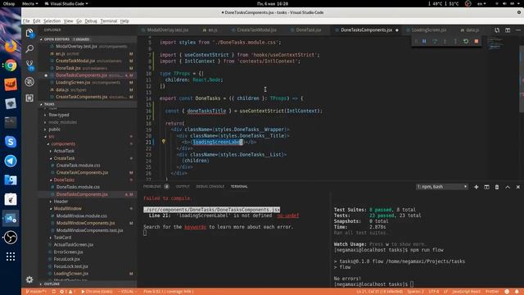Click the editor vertical scrollbar
524x295 pixels.
pos(522,79)
